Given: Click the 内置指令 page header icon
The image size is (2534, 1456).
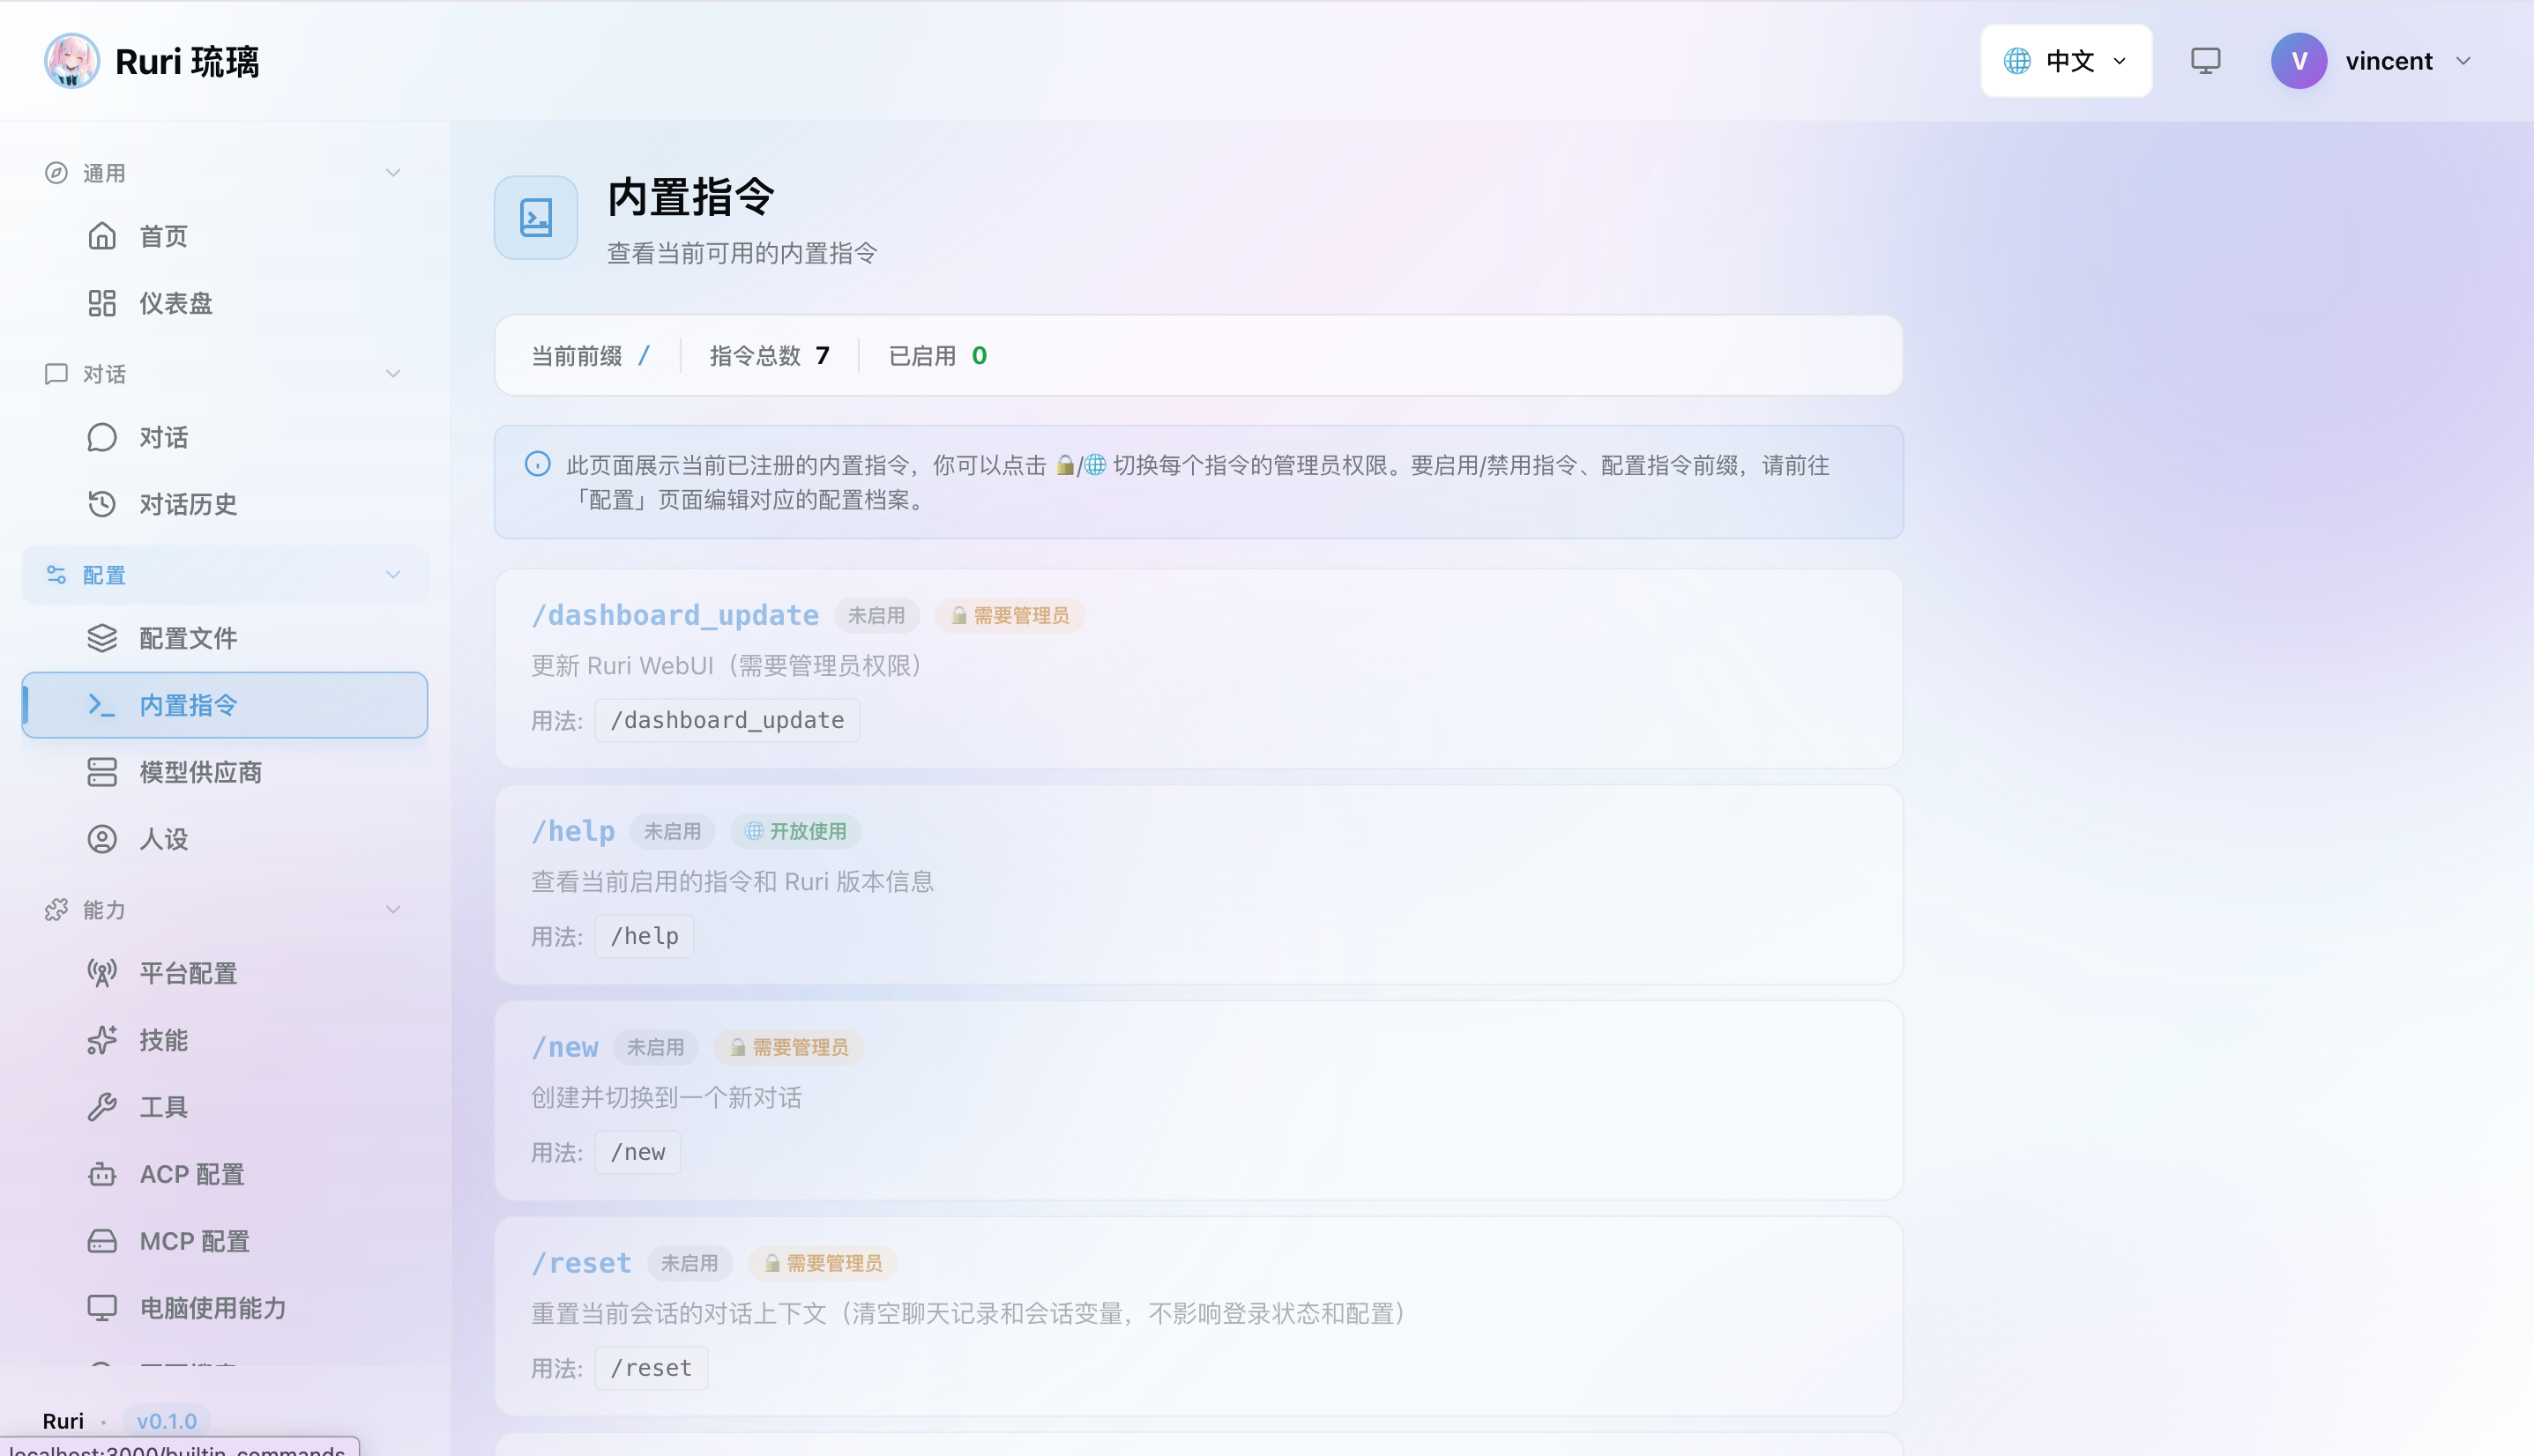Looking at the screenshot, I should coord(536,218).
